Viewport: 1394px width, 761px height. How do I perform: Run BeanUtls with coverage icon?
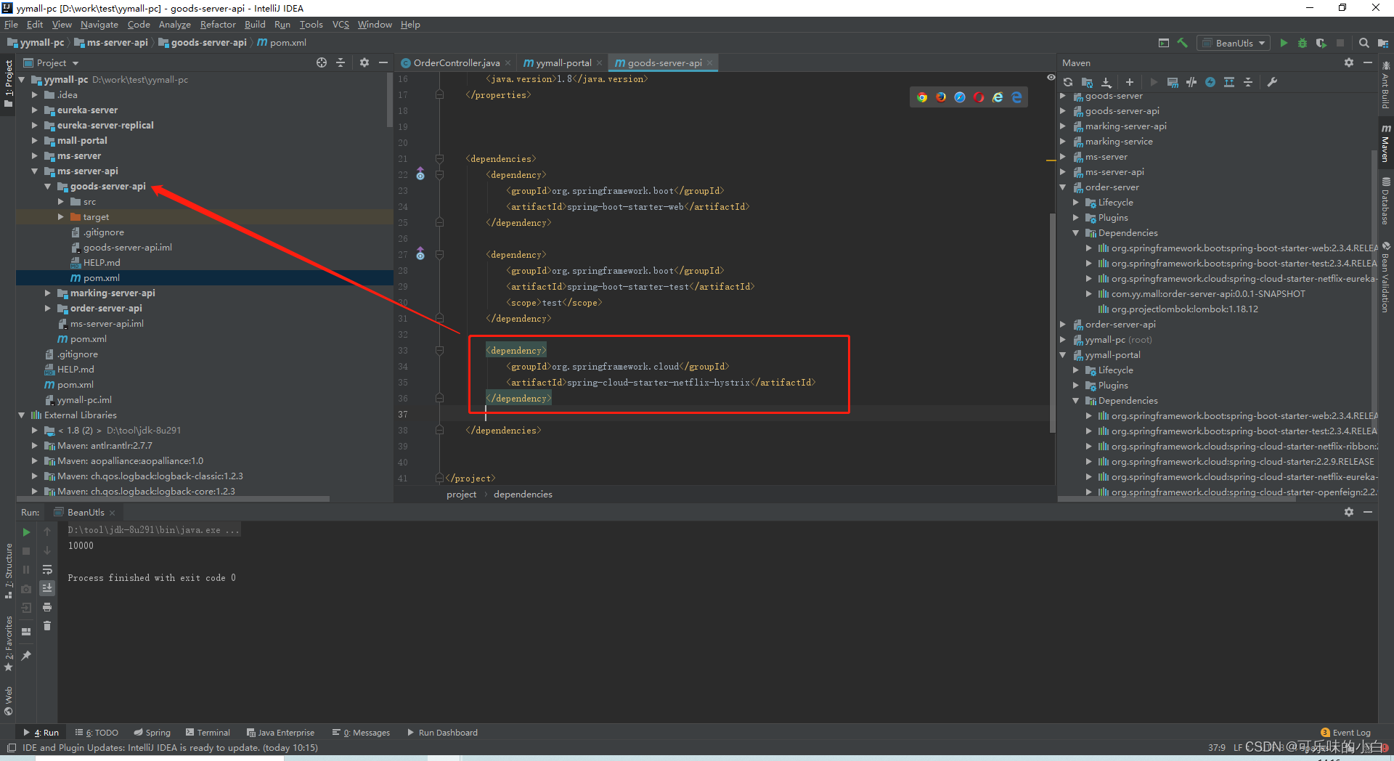coord(1321,43)
